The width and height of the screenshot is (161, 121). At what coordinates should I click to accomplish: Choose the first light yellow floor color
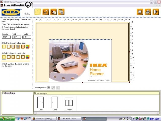4,47
